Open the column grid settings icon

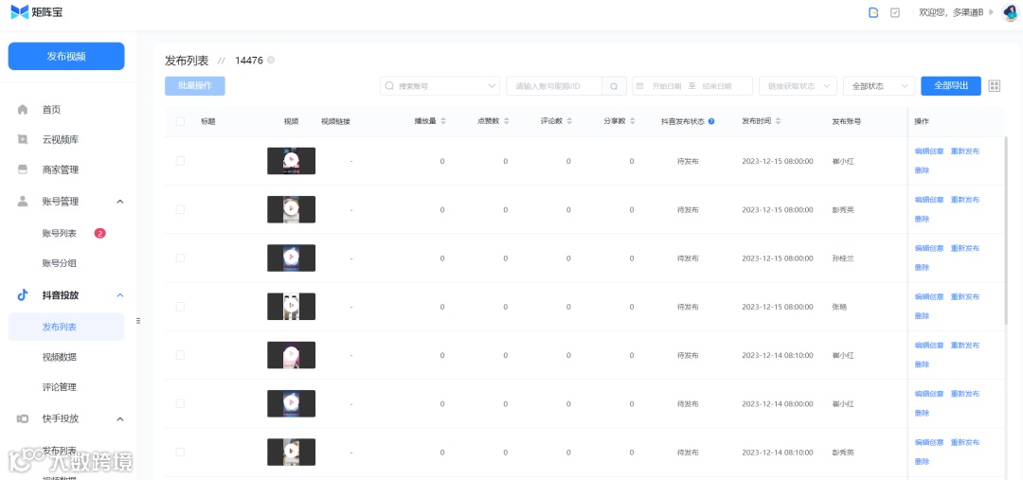(x=995, y=86)
